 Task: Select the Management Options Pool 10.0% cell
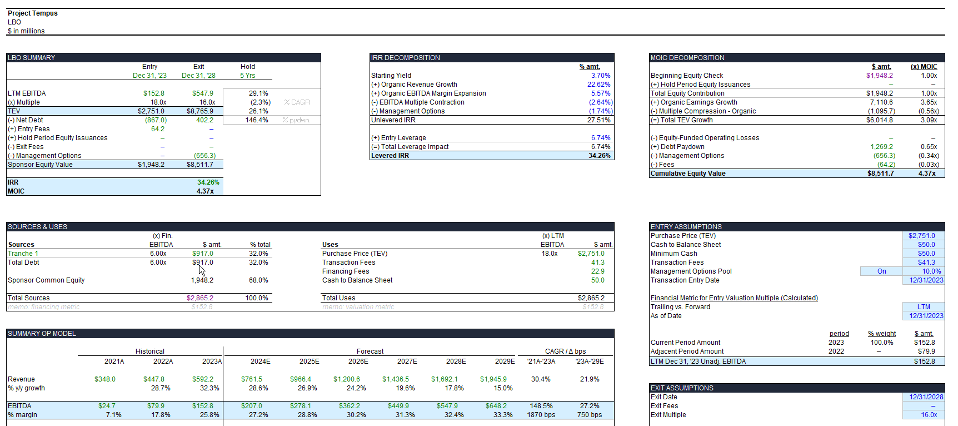(x=924, y=271)
